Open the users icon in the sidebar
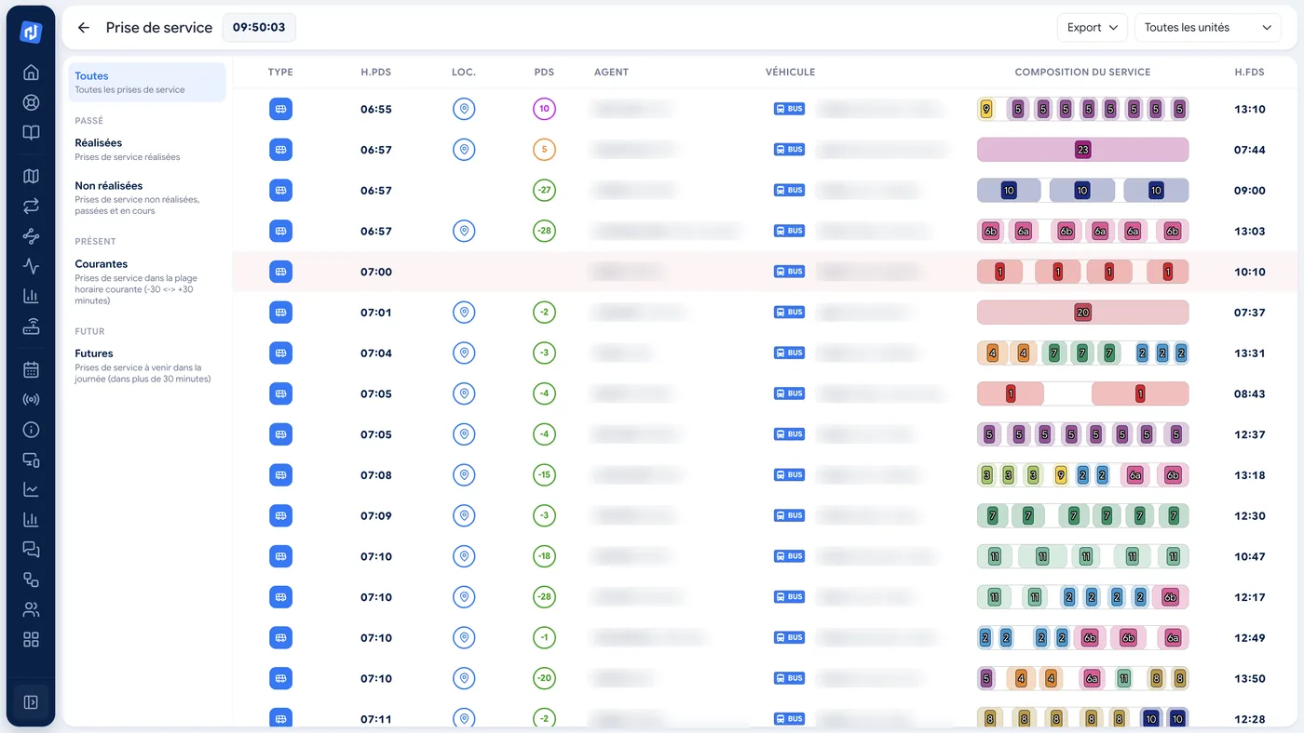This screenshot has height=733, width=1304. (31, 609)
